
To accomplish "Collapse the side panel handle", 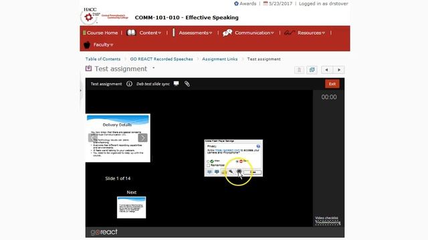I will coord(80,91).
